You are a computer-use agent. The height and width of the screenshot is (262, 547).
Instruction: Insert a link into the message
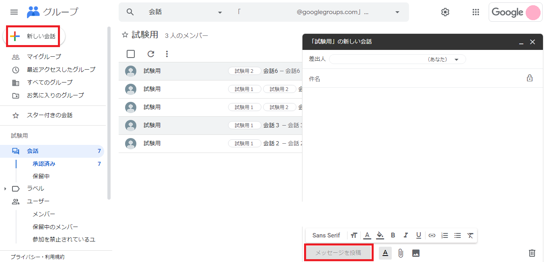click(432, 235)
